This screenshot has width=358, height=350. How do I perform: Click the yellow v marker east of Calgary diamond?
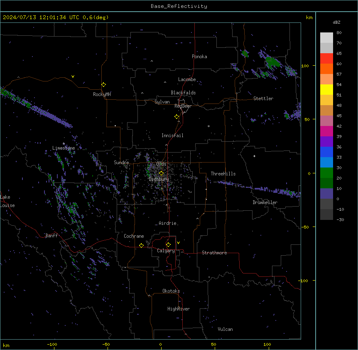[178, 243]
